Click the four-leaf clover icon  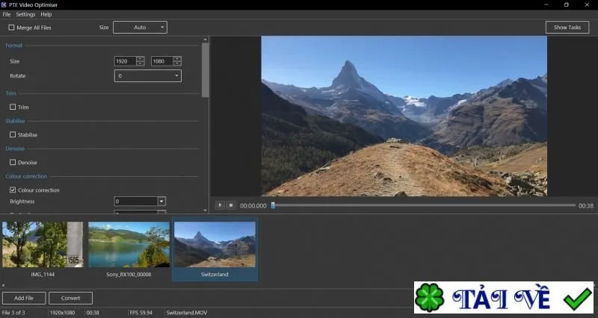(429, 297)
